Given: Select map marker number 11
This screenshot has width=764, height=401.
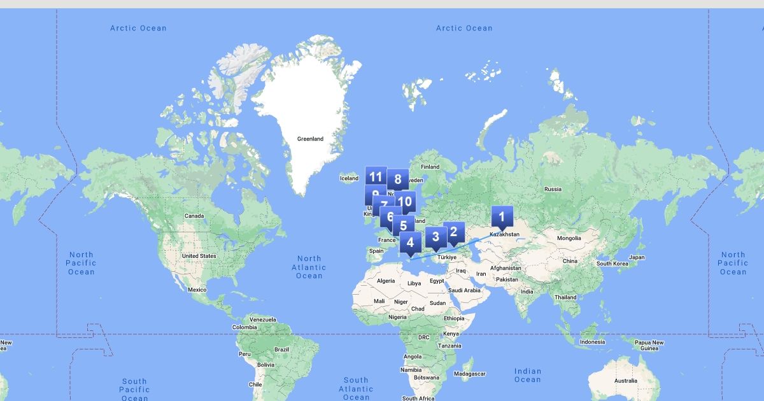Looking at the screenshot, I should click(376, 177).
